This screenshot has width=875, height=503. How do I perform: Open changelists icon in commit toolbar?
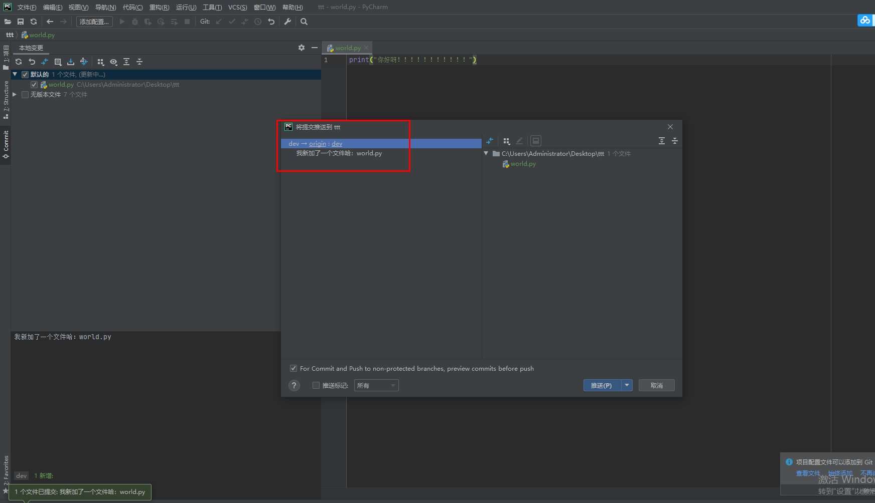[x=58, y=62]
